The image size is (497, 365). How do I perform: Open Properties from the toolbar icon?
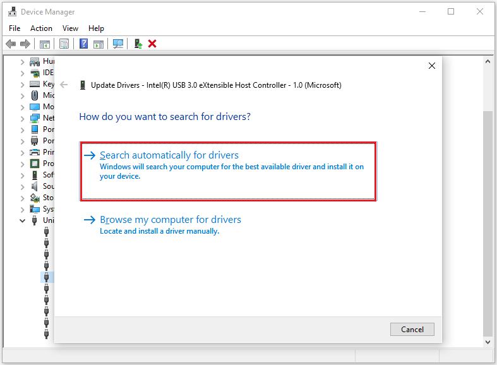point(64,44)
